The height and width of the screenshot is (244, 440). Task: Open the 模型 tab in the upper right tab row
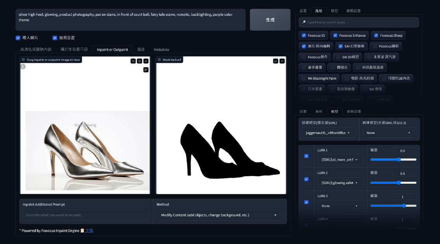pyautogui.click(x=334, y=11)
